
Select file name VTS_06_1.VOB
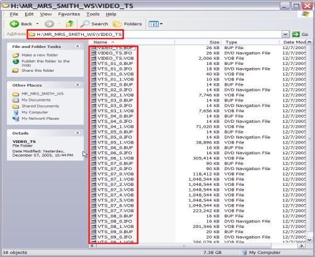pyautogui.click(x=116, y=158)
